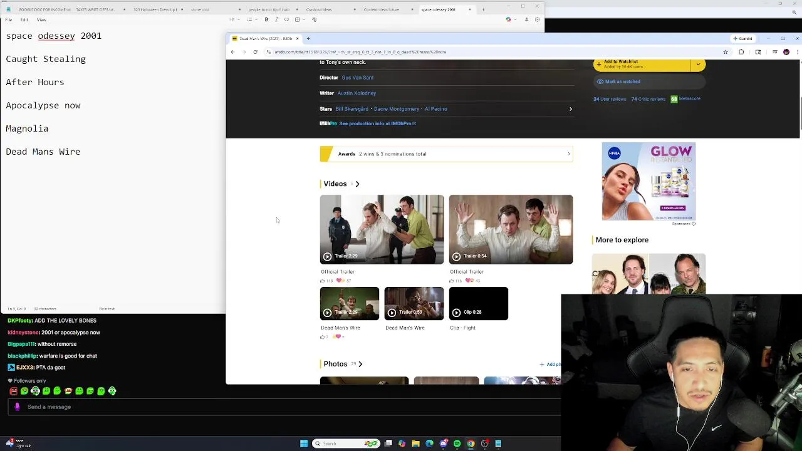
Task: Open the Videos section chevron
Action: pos(357,184)
